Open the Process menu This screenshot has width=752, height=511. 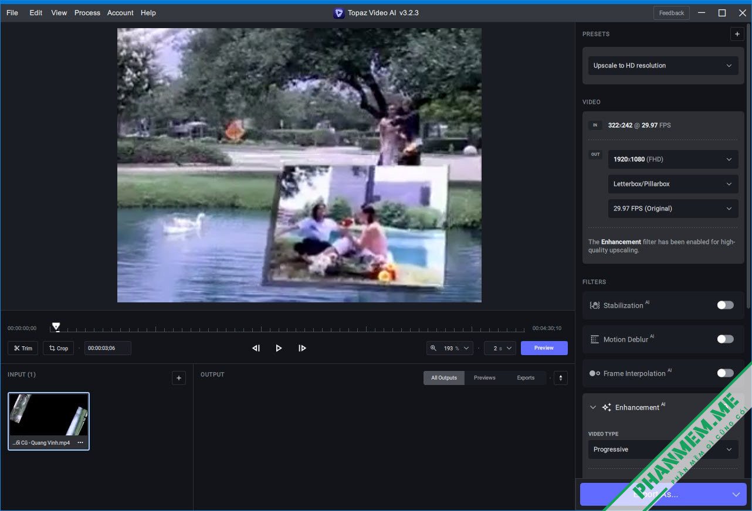click(87, 13)
